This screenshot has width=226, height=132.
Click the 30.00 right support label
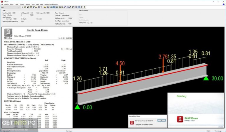(217, 78)
